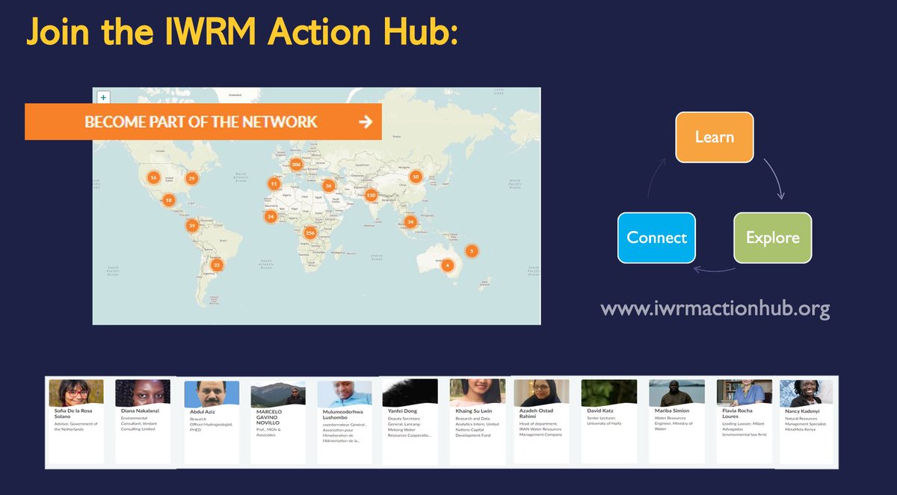The width and height of the screenshot is (897, 495).
Task: Open Khaing Su Lwin's profile photo
Action: (x=478, y=393)
